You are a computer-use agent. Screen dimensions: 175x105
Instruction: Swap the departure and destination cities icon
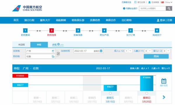58,54
